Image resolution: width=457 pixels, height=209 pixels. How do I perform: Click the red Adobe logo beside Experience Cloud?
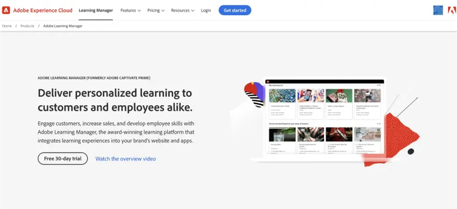6,10
